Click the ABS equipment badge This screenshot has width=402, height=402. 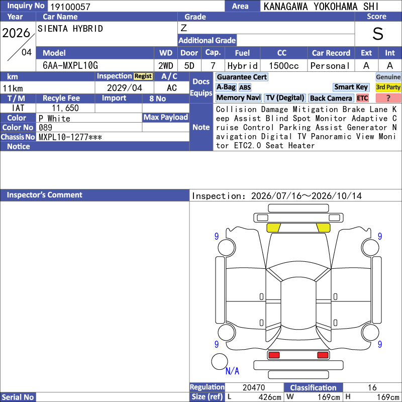point(245,87)
